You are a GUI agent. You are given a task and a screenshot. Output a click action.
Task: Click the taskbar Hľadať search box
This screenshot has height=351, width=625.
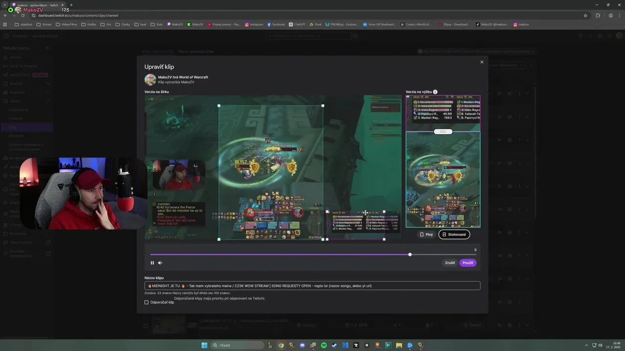click(237, 345)
